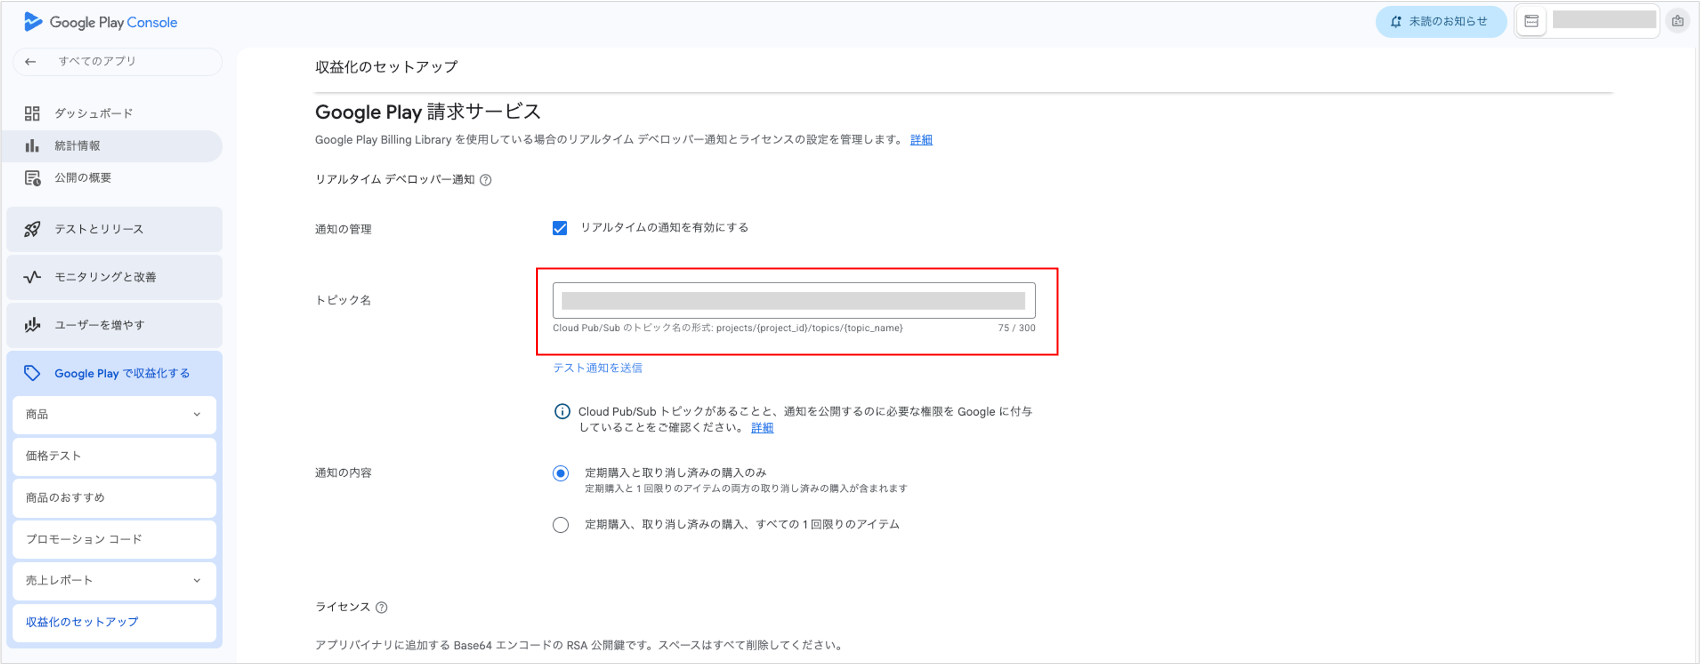Image resolution: width=1701 pixels, height=665 pixels.
Task: Go back to すべてのアプリ
Action: (x=117, y=61)
